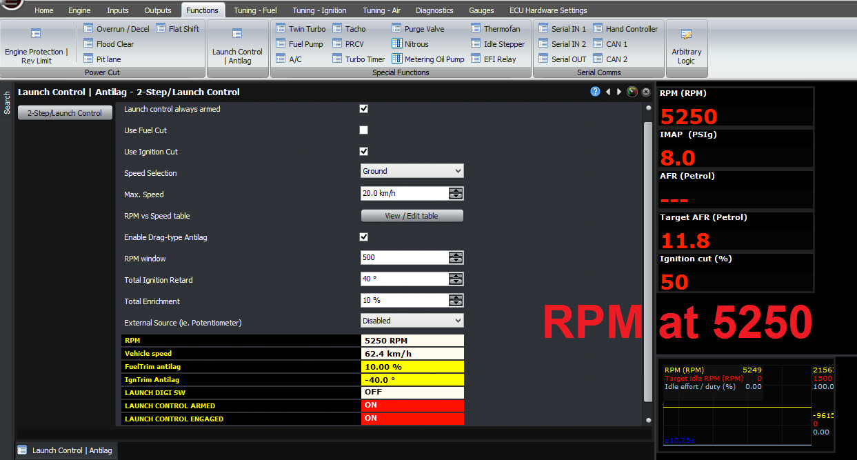Open Launch Control Antilag function
Image resolution: width=857 pixels, height=460 pixels.
[x=237, y=46]
